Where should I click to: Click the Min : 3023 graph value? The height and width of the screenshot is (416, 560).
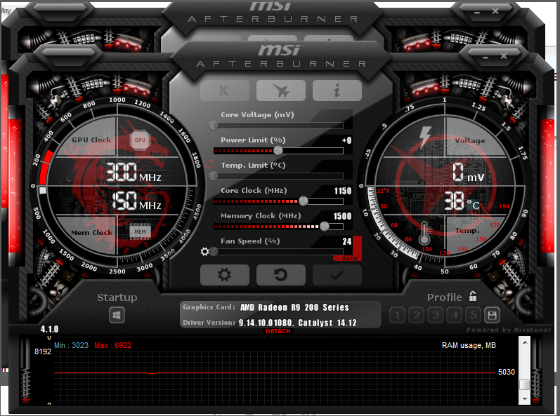tap(71, 345)
